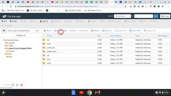171x96 pixels.
Task: Click the View toolbar button
Action: [143, 21]
